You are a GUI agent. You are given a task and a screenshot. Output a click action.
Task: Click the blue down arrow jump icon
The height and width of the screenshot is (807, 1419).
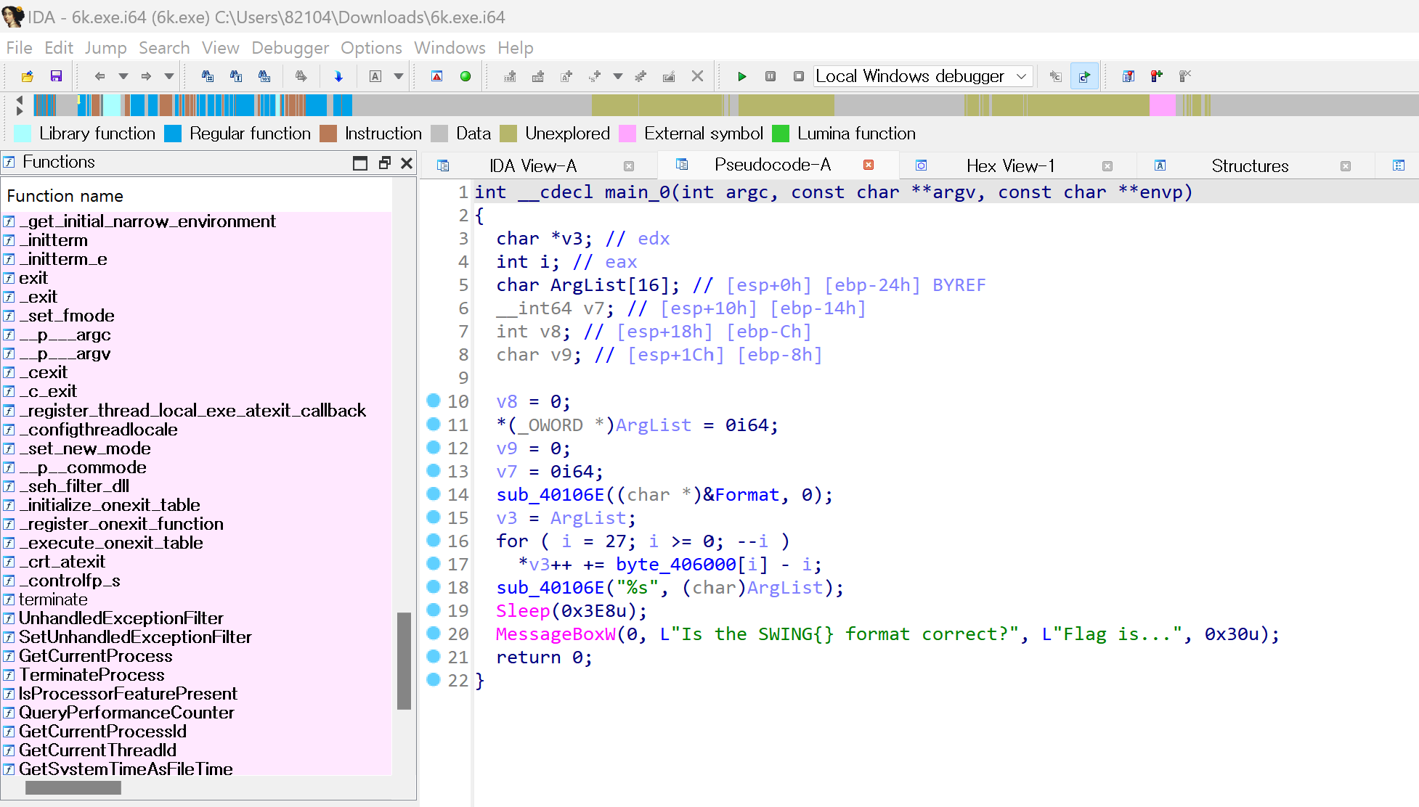tap(338, 76)
